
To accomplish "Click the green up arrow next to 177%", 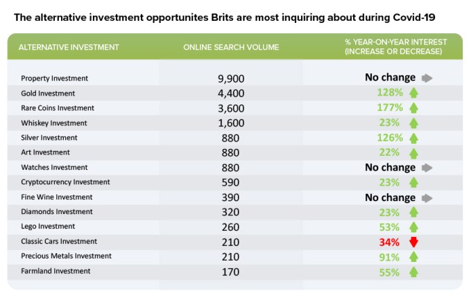I will coord(413,108).
